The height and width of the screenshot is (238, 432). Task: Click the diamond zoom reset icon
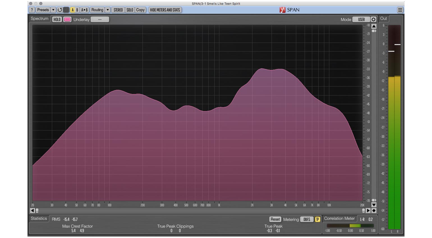(374, 210)
